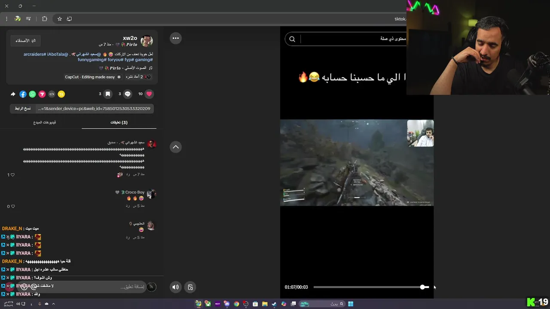Image resolution: width=550 pixels, height=309 pixels.
Task: Open #gaming hashtag
Action: [x=144, y=60]
